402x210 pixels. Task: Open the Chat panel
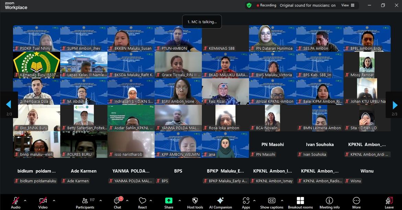[117, 202]
